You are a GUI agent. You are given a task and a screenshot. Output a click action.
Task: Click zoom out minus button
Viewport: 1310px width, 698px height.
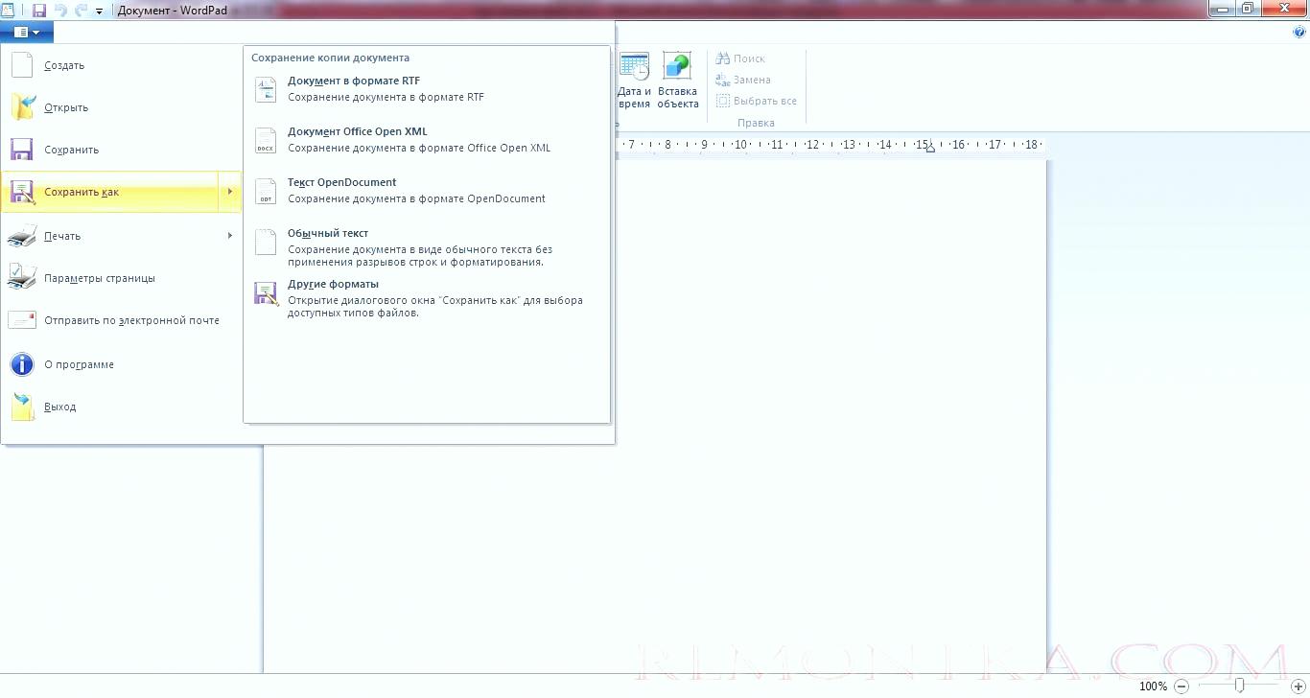pyautogui.click(x=1181, y=686)
